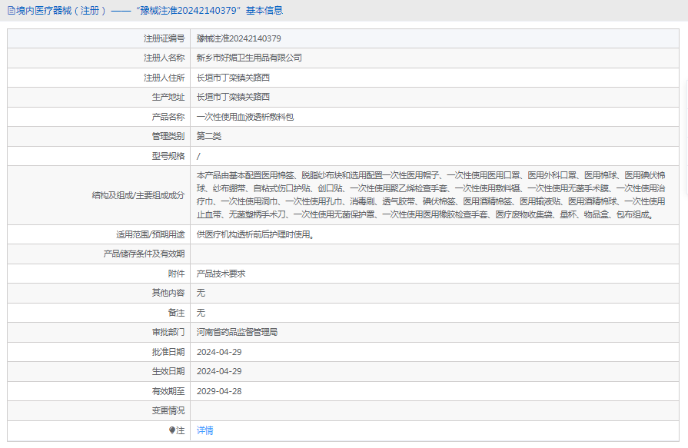Click the bulb icon beside 注
This screenshot has width=688, height=448.
click(172, 430)
